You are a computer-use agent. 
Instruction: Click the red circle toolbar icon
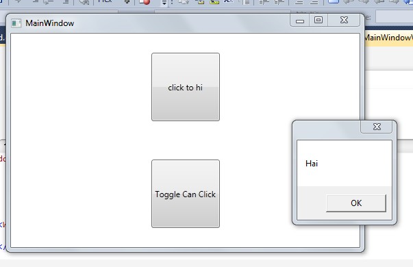[145, 1]
